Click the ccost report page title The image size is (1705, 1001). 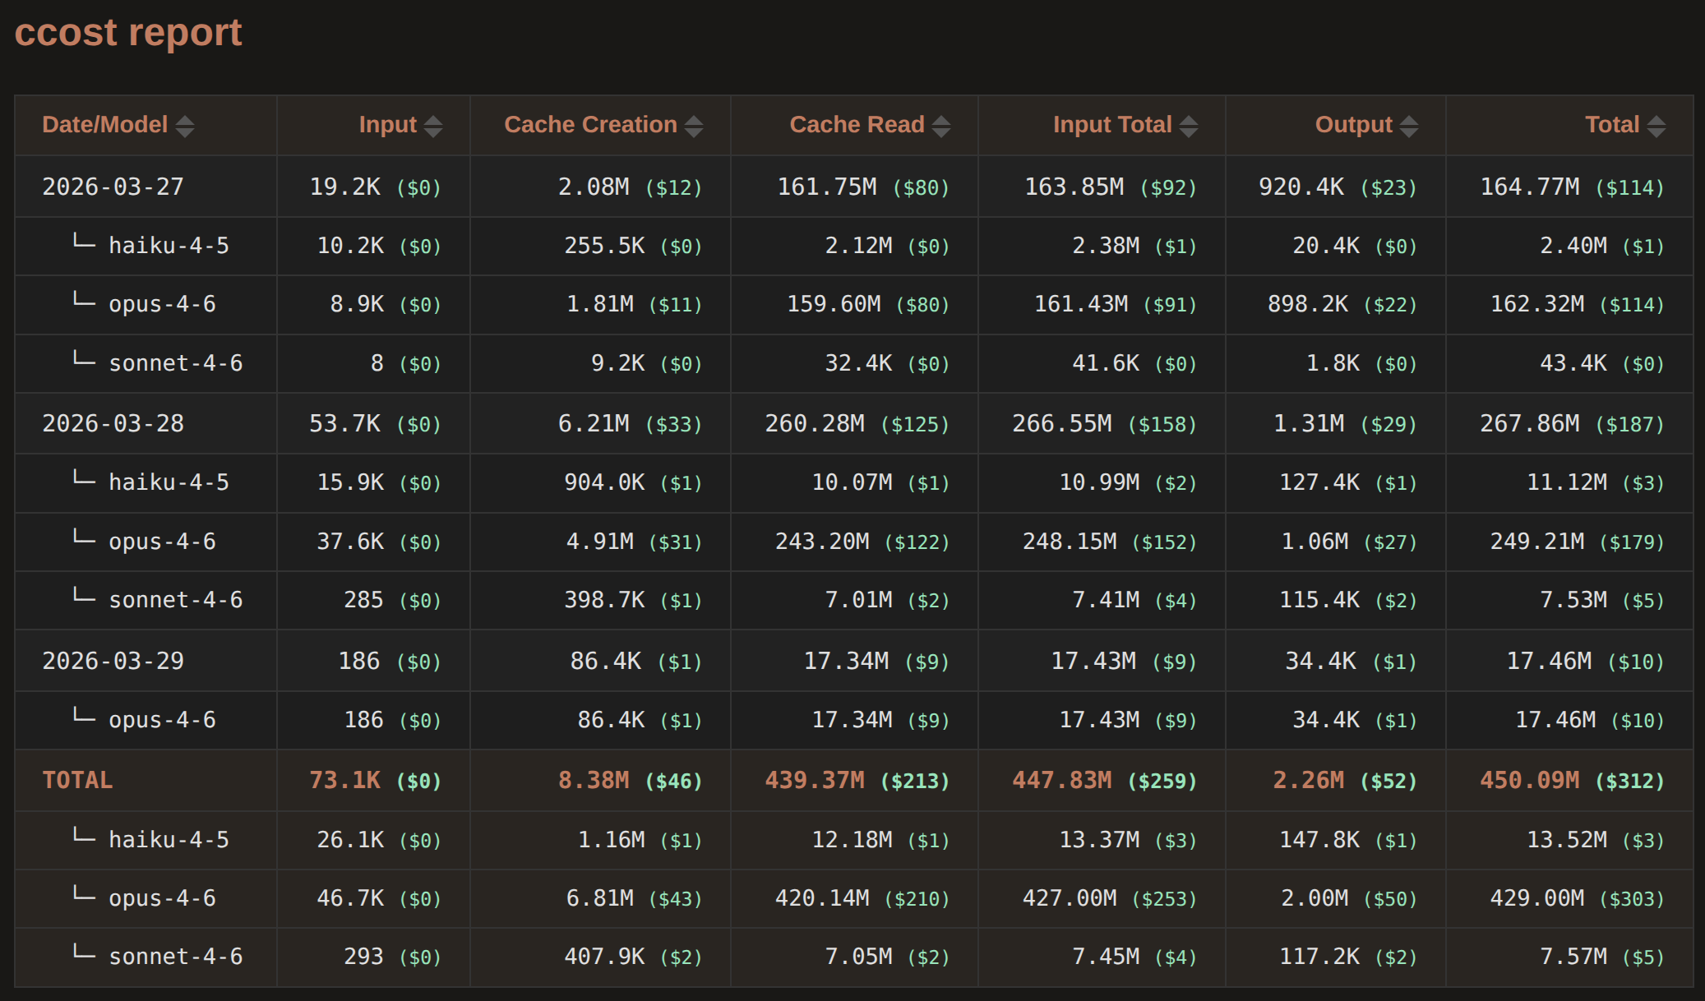pos(128,33)
